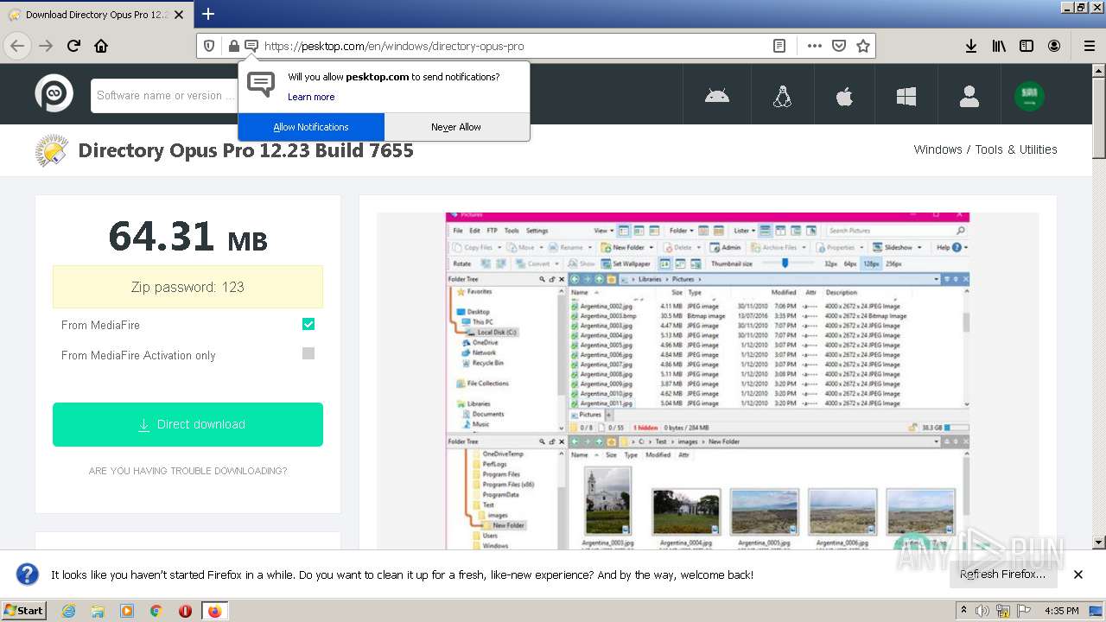Open the Windows category icon
This screenshot has height=622, width=1106.
pyautogui.click(x=906, y=97)
